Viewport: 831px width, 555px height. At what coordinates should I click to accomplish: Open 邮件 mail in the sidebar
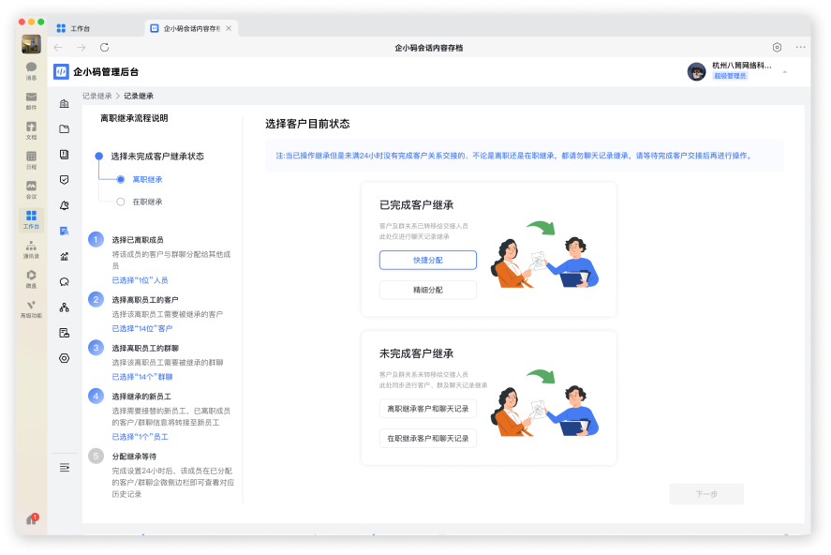point(31,100)
